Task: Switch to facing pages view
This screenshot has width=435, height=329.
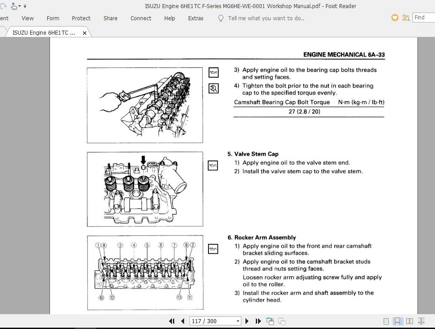Action: [409, 321]
